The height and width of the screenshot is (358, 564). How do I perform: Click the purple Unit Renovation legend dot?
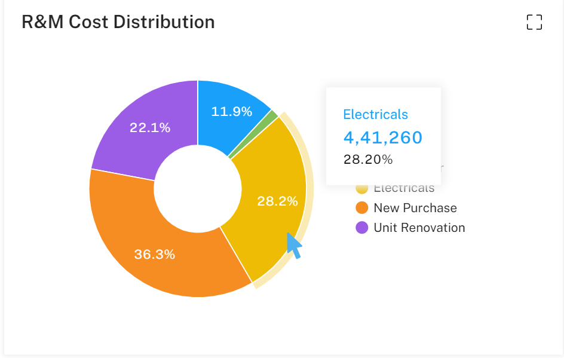[361, 228]
